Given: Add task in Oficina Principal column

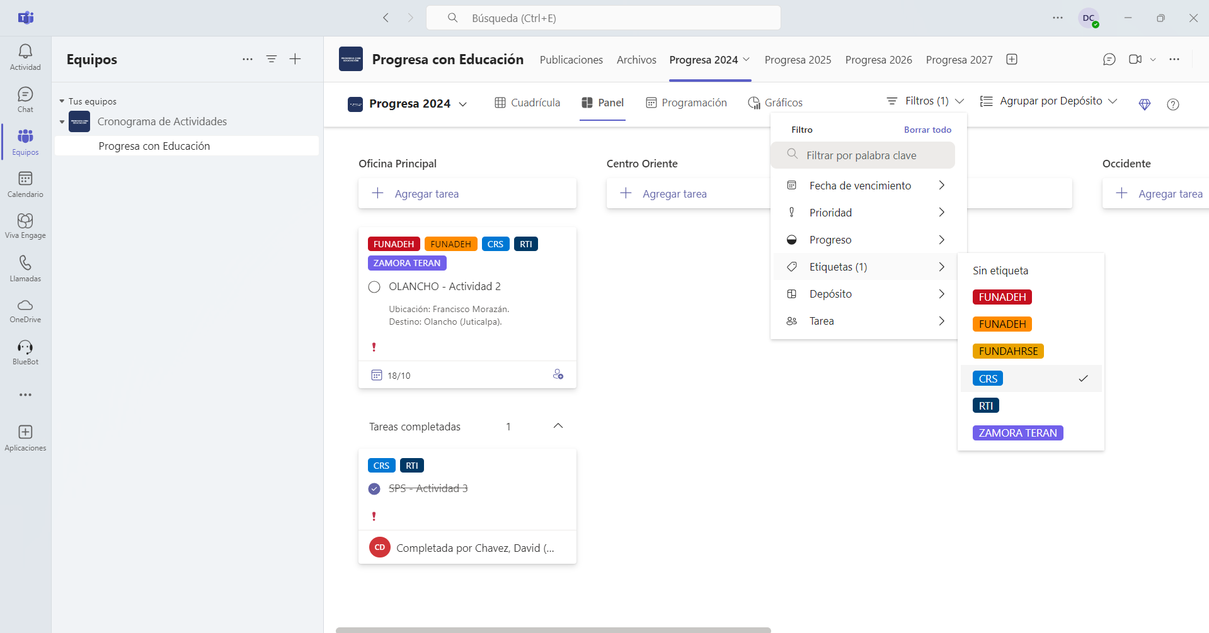Looking at the screenshot, I should pyautogui.click(x=467, y=194).
